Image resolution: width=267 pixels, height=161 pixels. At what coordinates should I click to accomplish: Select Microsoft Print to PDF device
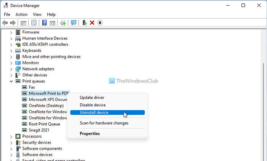click(x=45, y=93)
